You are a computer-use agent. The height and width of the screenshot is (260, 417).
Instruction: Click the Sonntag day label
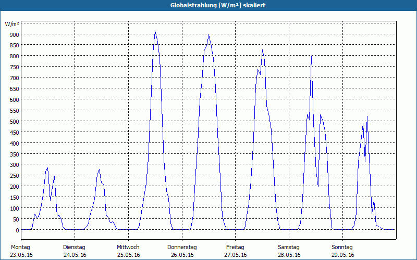tap(342, 248)
